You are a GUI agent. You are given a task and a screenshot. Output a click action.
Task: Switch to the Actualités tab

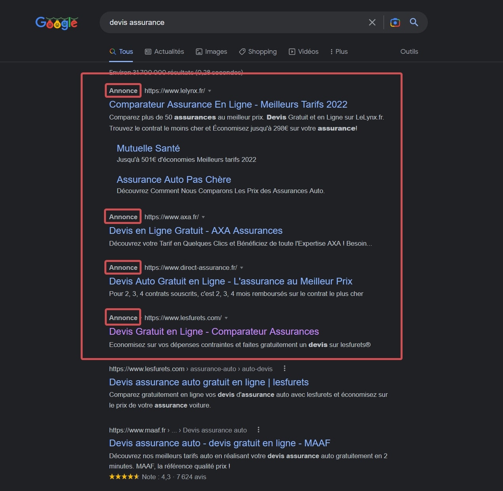pos(165,51)
